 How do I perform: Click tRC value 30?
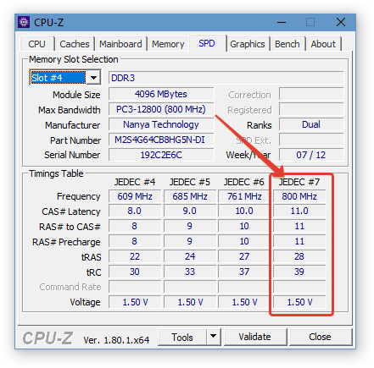tap(135, 272)
